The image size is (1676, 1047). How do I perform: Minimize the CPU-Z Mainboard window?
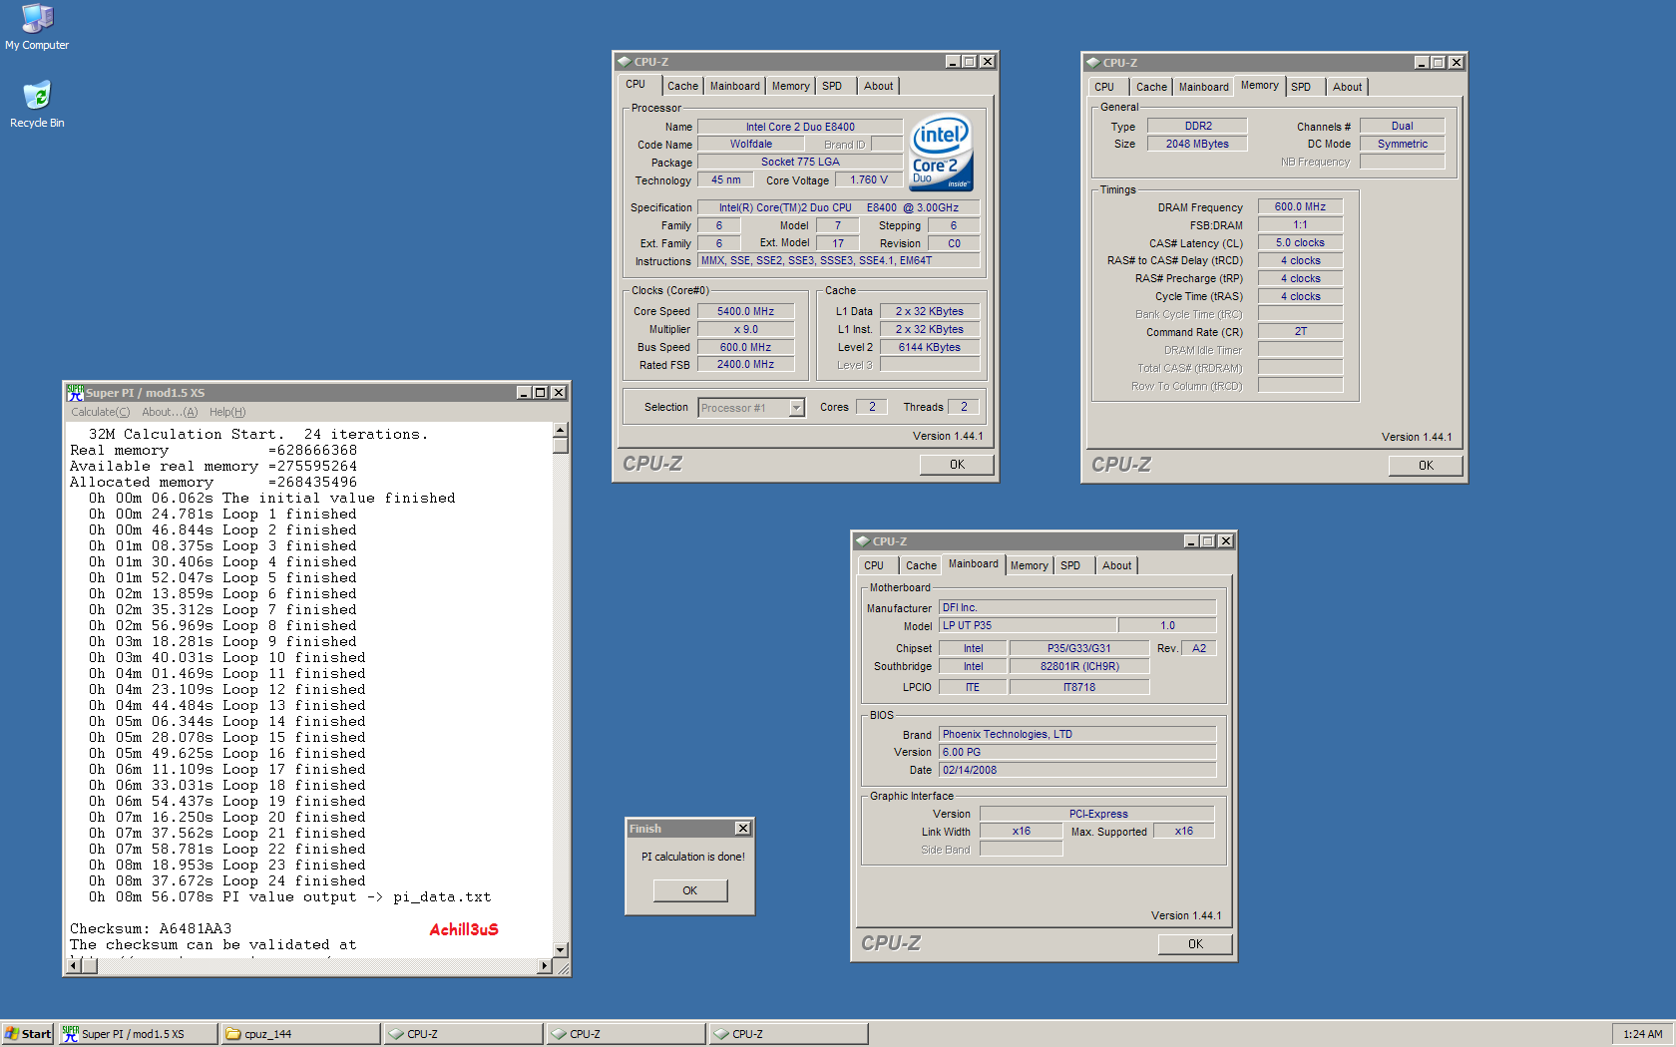pos(1191,541)
